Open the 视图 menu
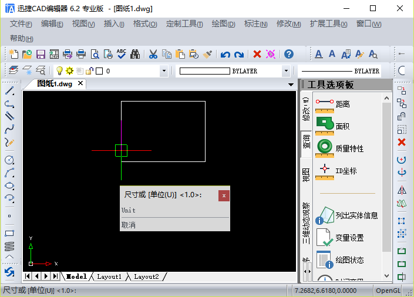Screen dimensions: 414x297 (83, 24)
